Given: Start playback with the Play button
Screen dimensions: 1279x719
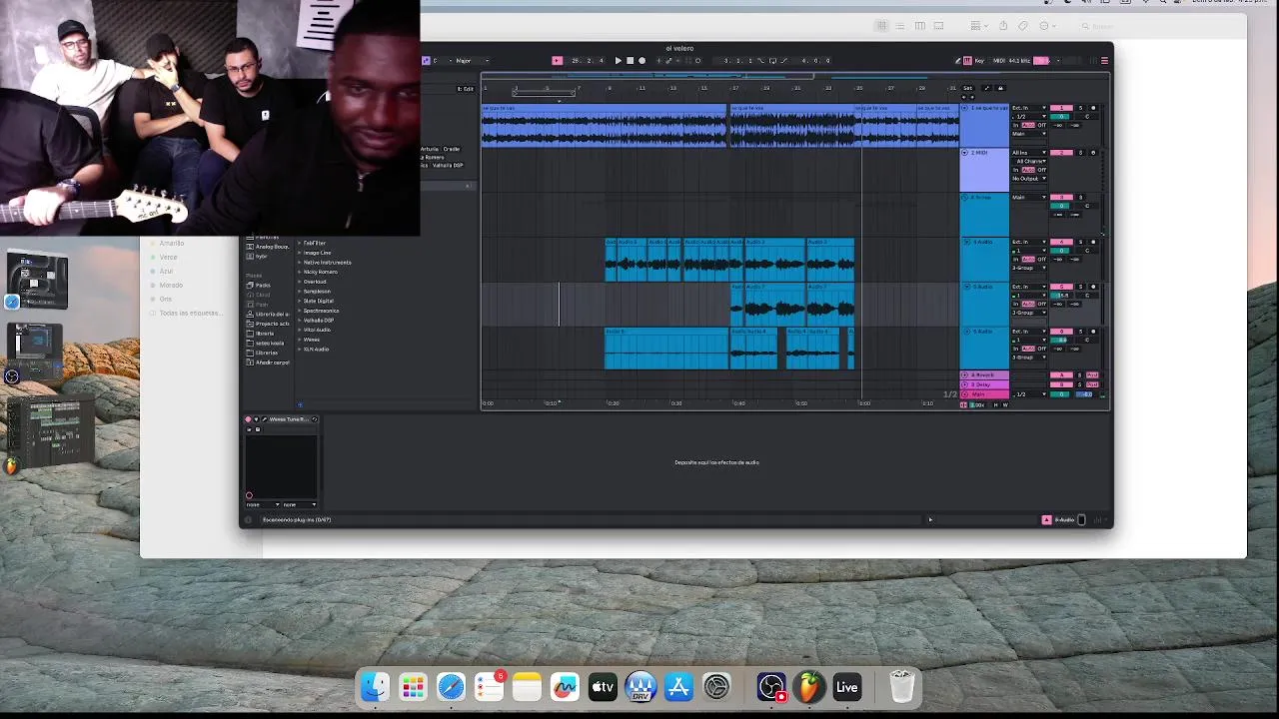Looking at the screenshot, I should pyautogui.click(x=618, y=61).
